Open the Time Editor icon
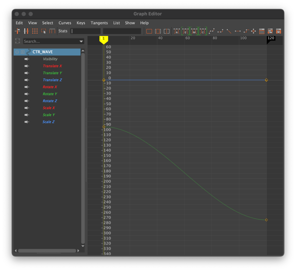 point(278,31)
